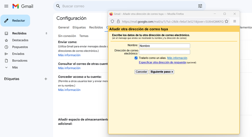Select the Destacados star icon
Screen dimensions: 252x137
tap(6, 40)
